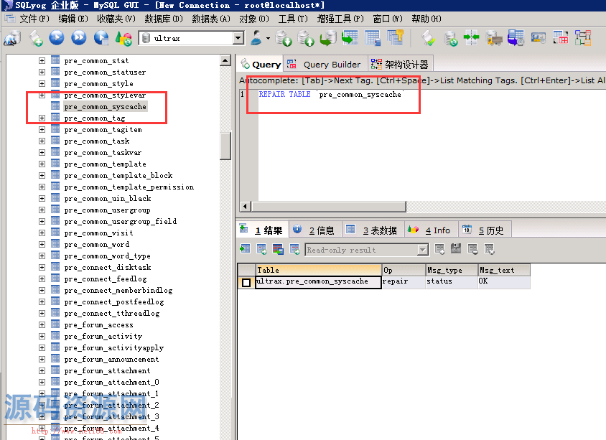
Task: Expand the pre_common_tag table node
Action: [42, 118]
